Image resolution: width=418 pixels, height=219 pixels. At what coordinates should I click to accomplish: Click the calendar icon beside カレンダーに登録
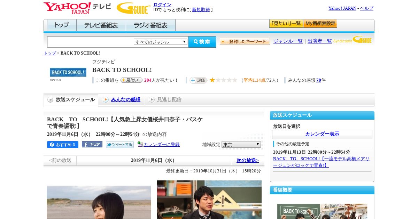pos(140,144)
